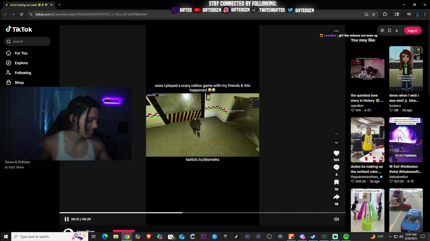Click the Windows taskbar search box

(49, 237)
